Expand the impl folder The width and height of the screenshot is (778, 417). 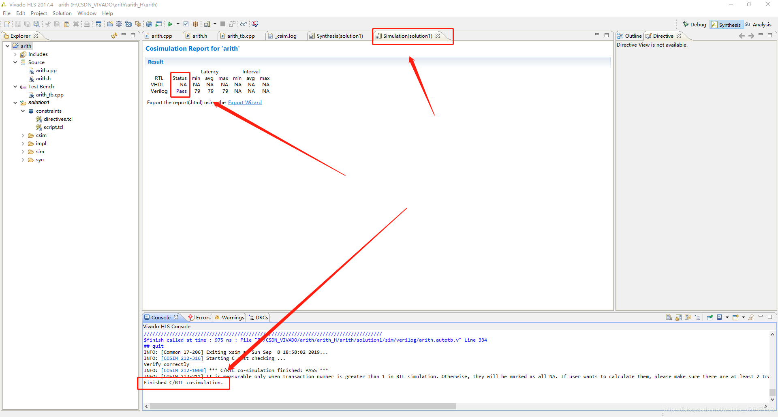click(x=23, y=143)
